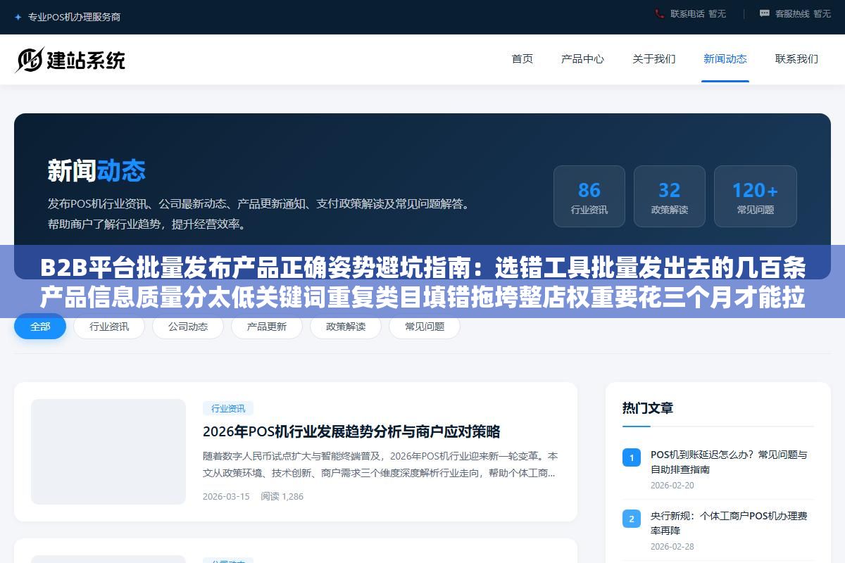Open hot article 央行新规：个体工商户POS机办理费率再降
The width and height of the screenshot is (845, 563).
click(x=729, y=523)
